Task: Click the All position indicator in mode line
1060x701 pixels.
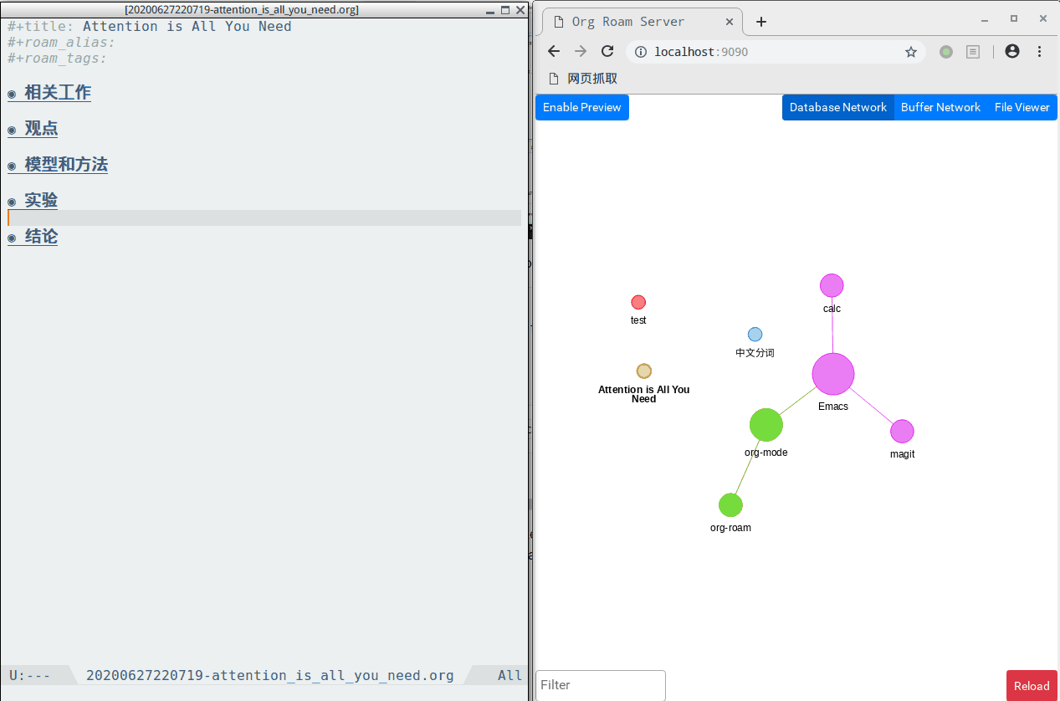Action: pos(510,675)
